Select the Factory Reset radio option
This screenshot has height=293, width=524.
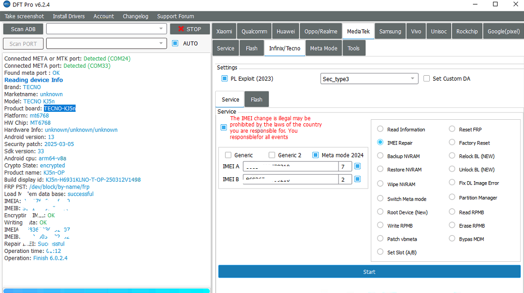coord(452,142)
